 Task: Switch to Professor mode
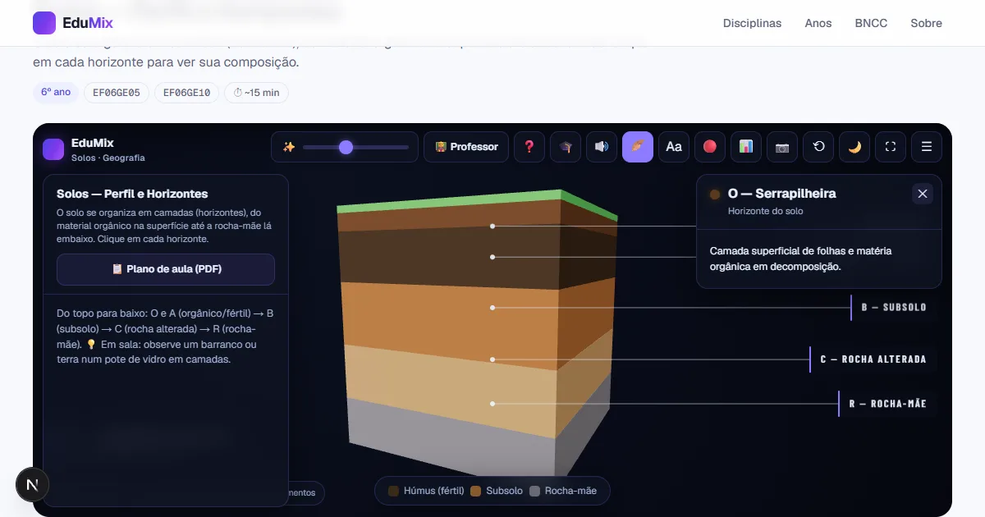[466, 147]
